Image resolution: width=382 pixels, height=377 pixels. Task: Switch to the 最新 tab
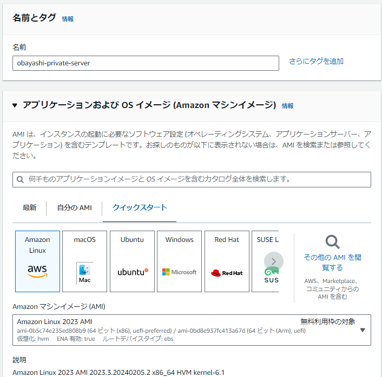coord(29,208)
